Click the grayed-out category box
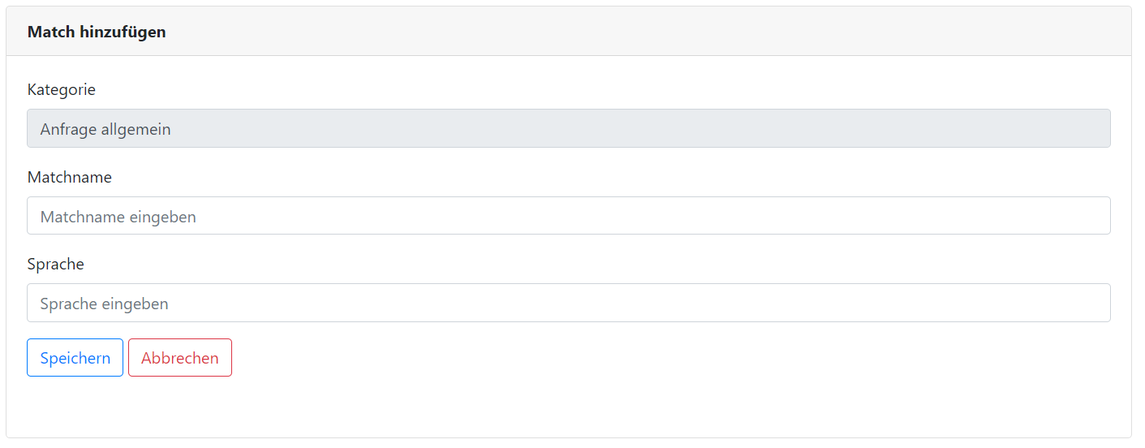This screenshot has height=448, width=1145. point(568,129)
